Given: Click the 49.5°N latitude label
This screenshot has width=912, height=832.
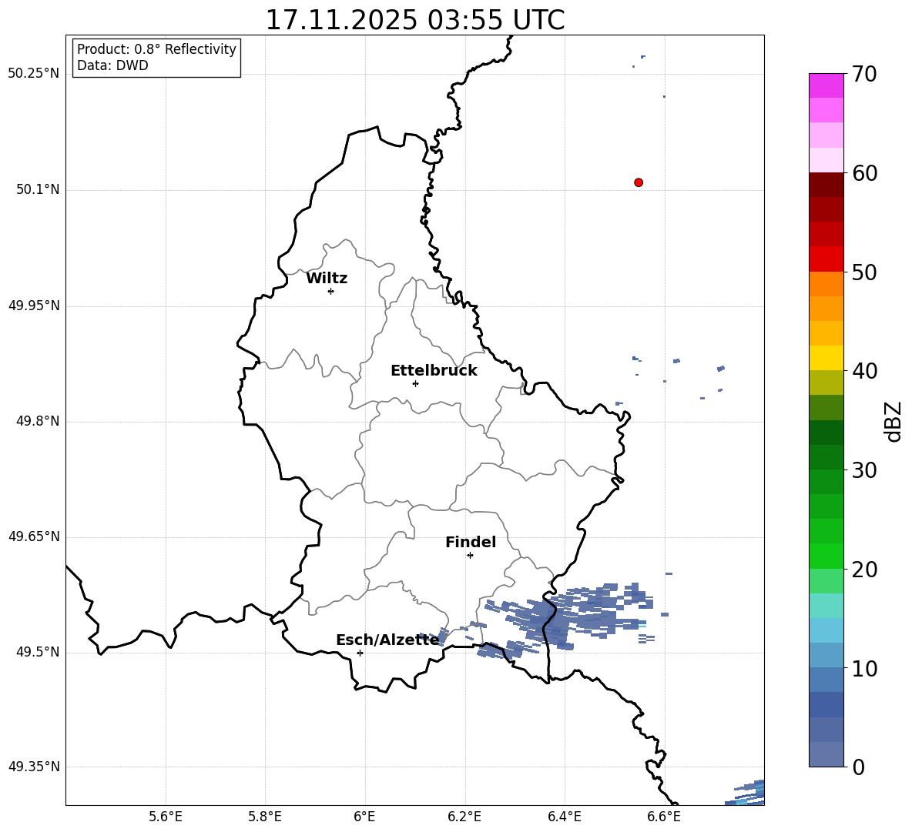Looking at the screenshot, I should 38,652.
